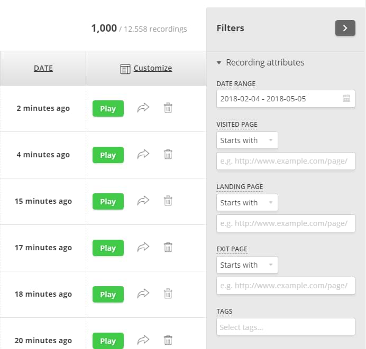Click the Select tags input field
The image size is (366, 349).
286,327
